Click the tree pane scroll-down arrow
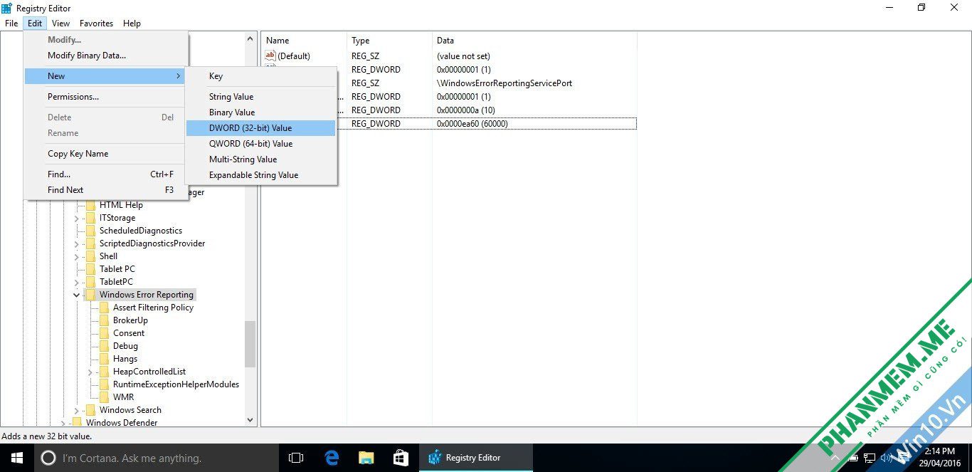 [x=250, y=421]
